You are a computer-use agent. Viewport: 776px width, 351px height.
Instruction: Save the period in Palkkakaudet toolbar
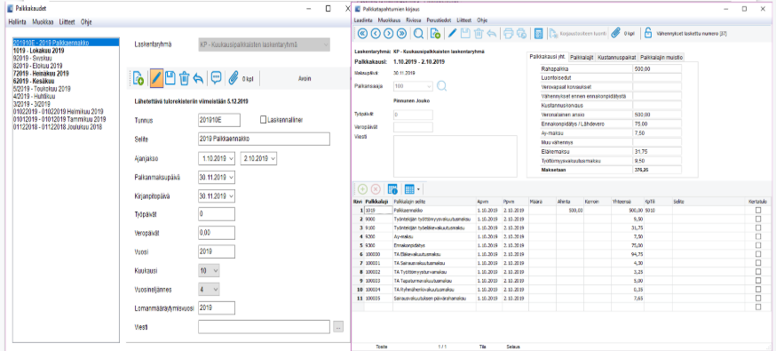click(x=170, y=77)
